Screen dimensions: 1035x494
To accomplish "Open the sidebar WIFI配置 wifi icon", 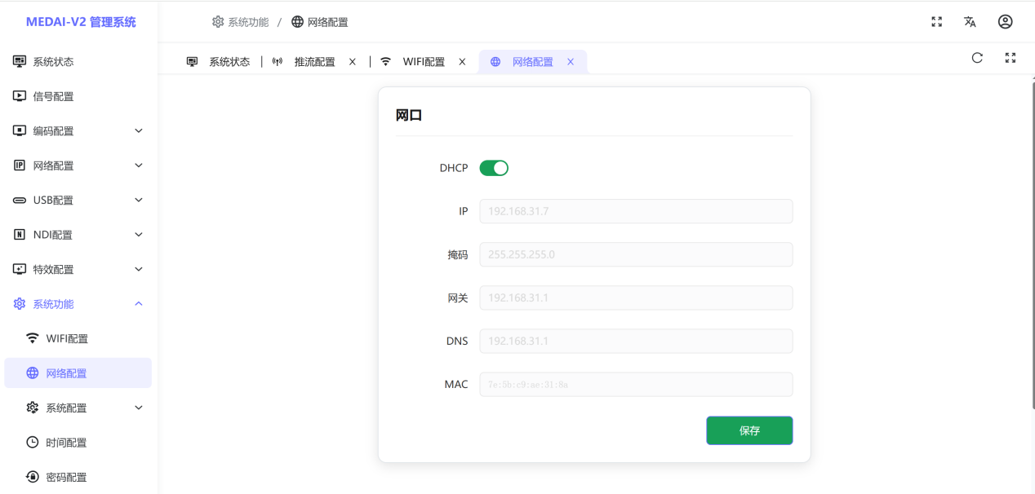I will click(33, 338).
